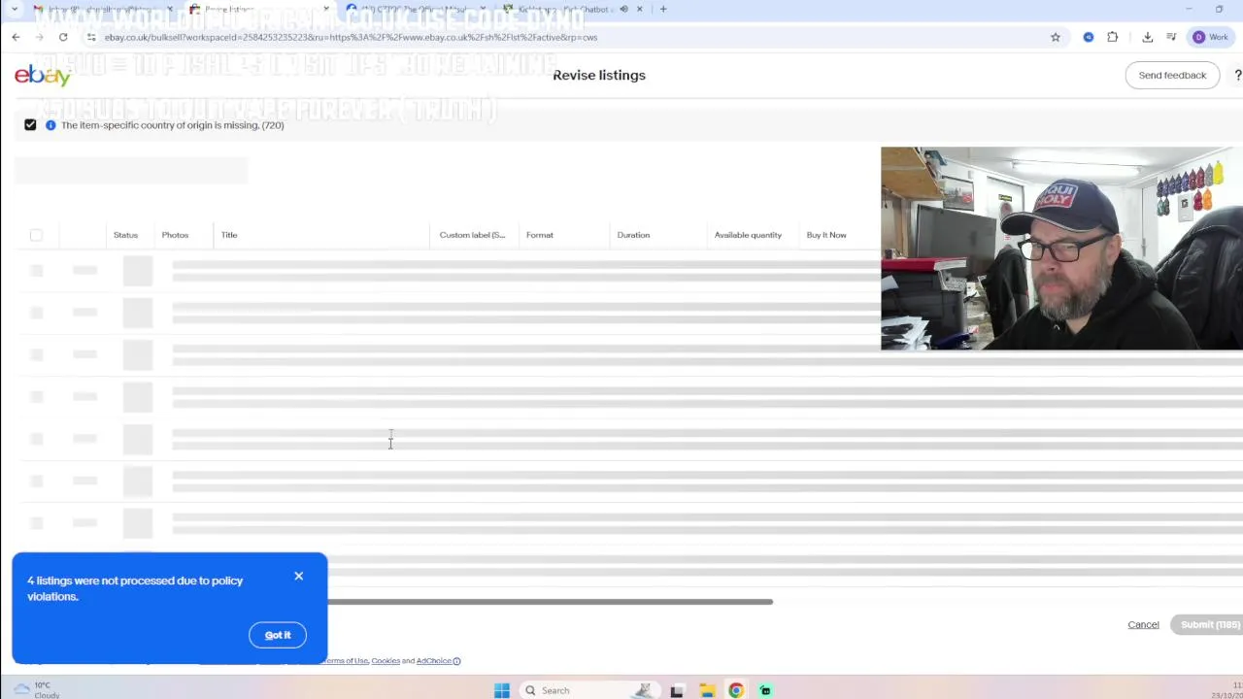Click the site information icon in the address bar
Viewport: 1243px width, 699px height.
[x=91, y=37]
